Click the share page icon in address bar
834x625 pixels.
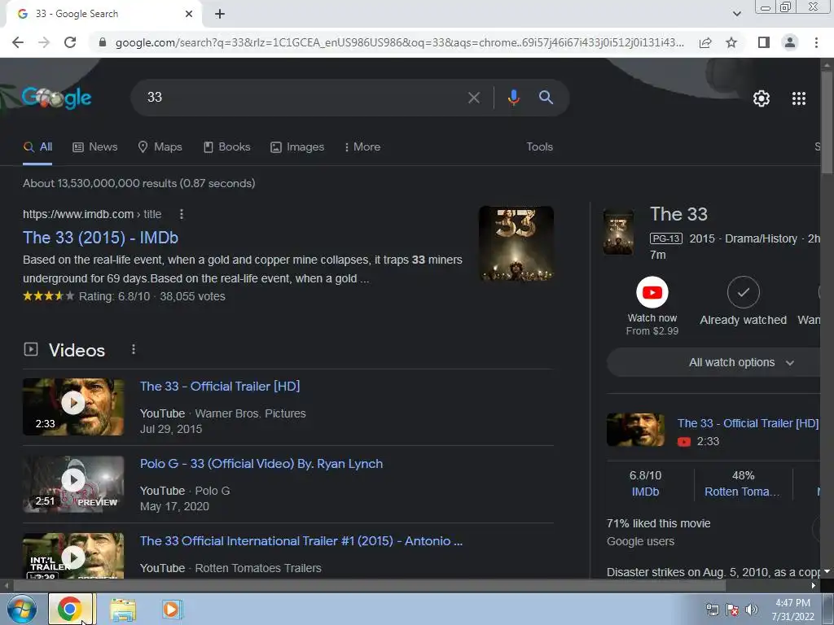point(705,42)
